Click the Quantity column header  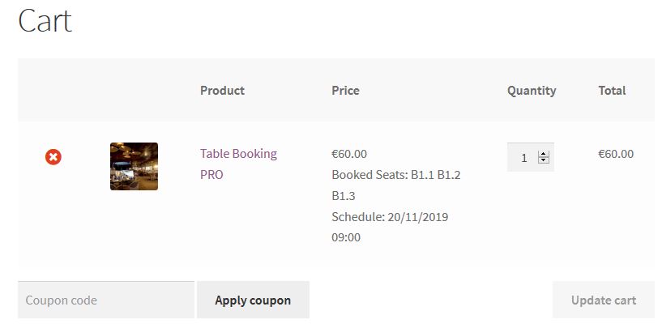[x=532, y=91]
